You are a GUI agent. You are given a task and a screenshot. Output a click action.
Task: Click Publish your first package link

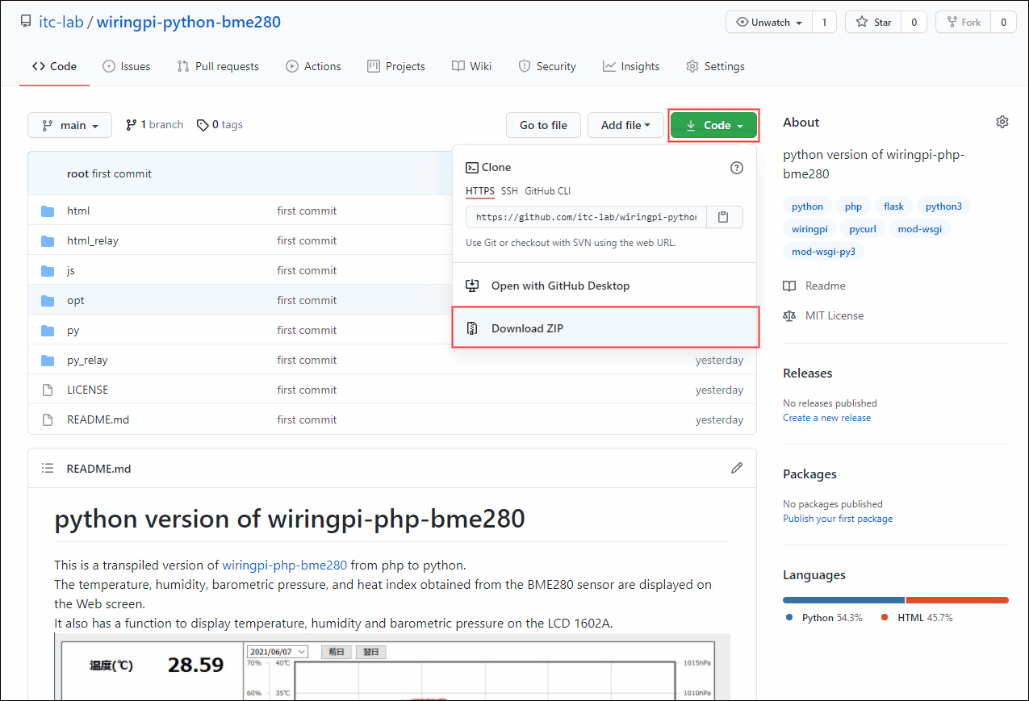[838, 519]
